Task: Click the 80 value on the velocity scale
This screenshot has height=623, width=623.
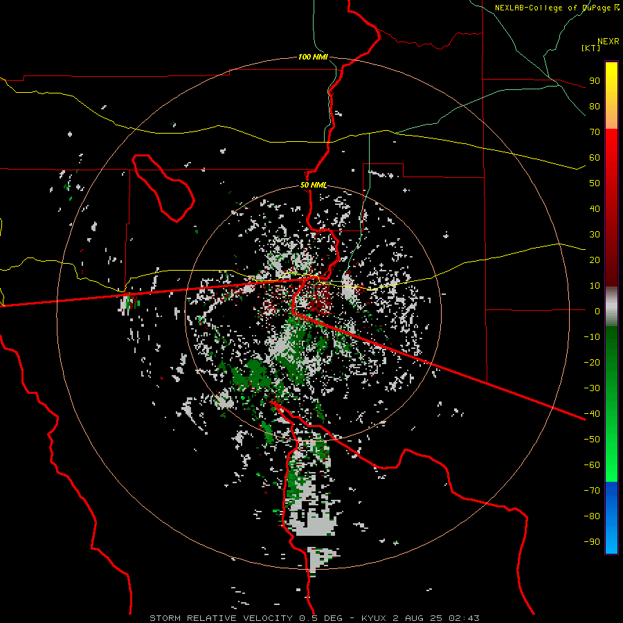Action: coord(595,106)
